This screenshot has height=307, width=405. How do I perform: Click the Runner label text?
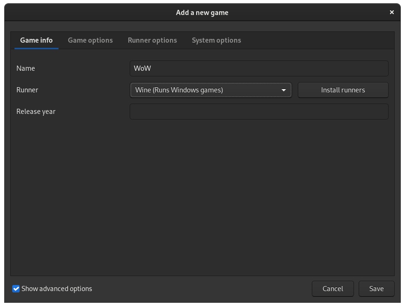pyautogui.click(x=27, y=90)
